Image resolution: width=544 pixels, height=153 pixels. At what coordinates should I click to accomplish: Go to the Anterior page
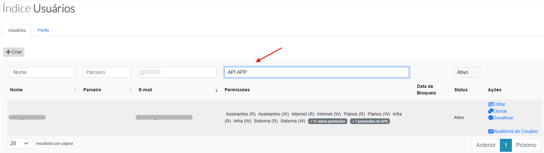tap(486, 145)
